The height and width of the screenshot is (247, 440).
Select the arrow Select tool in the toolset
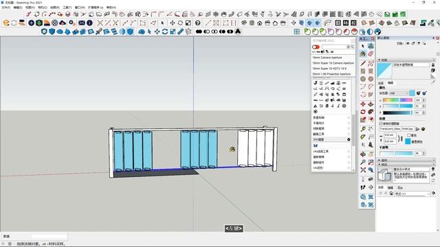[x=363, y=46]
